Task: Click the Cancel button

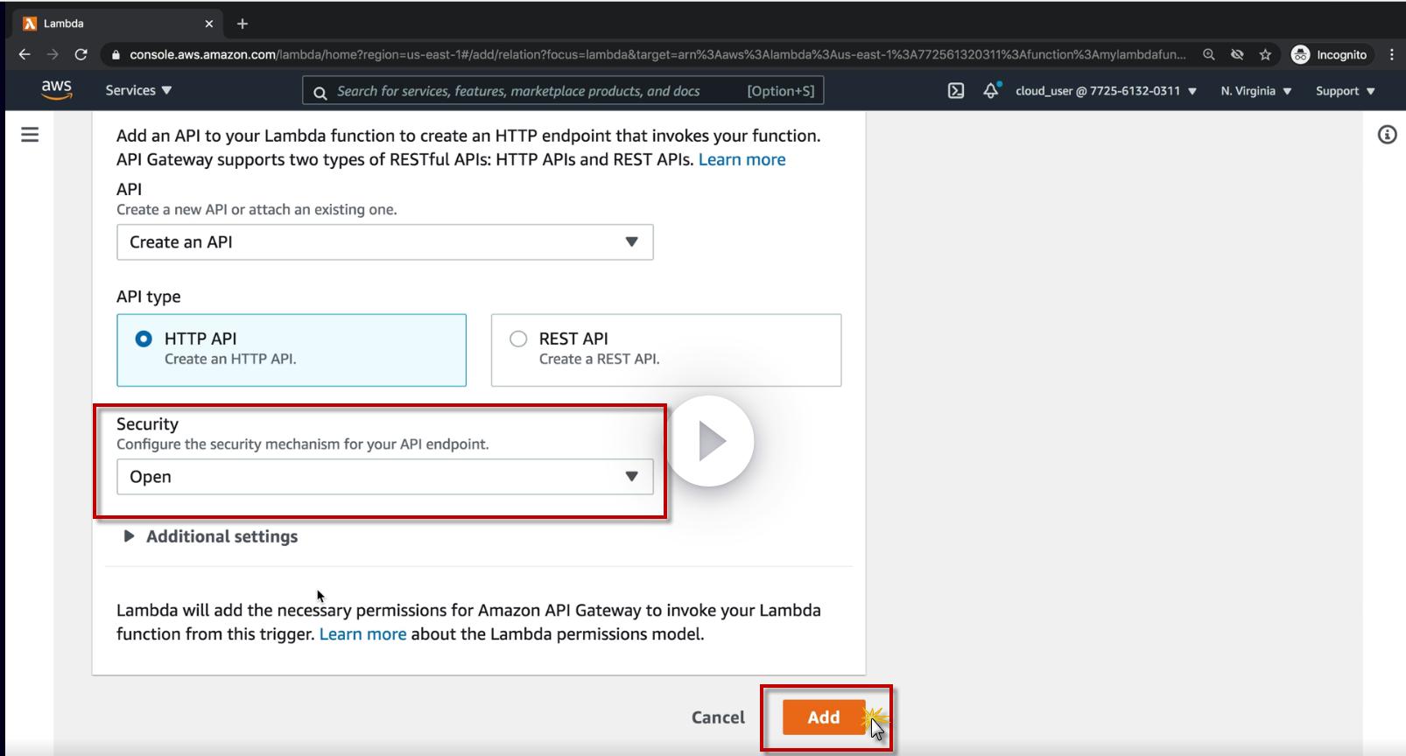Action: 718,717
